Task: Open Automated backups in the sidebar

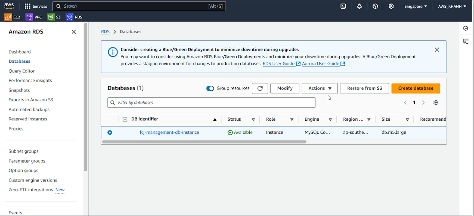Action: (x=29, y=110)
